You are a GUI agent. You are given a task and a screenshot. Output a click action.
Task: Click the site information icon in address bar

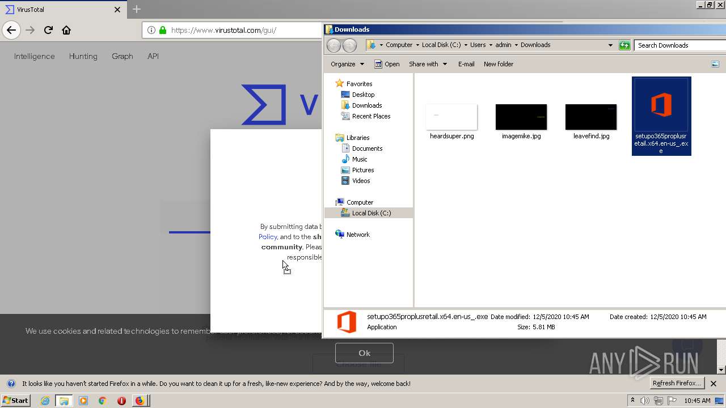coord(151,30)
